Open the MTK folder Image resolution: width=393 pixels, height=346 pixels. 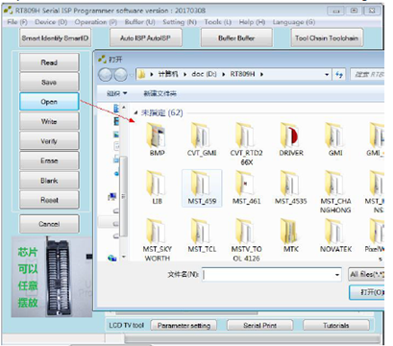click(x=291, y=235)
